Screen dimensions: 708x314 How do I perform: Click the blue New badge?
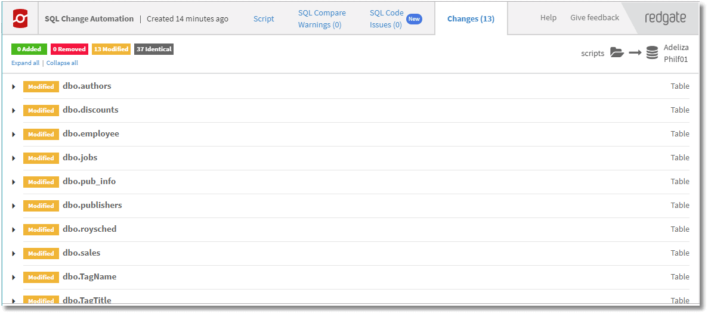414,19
